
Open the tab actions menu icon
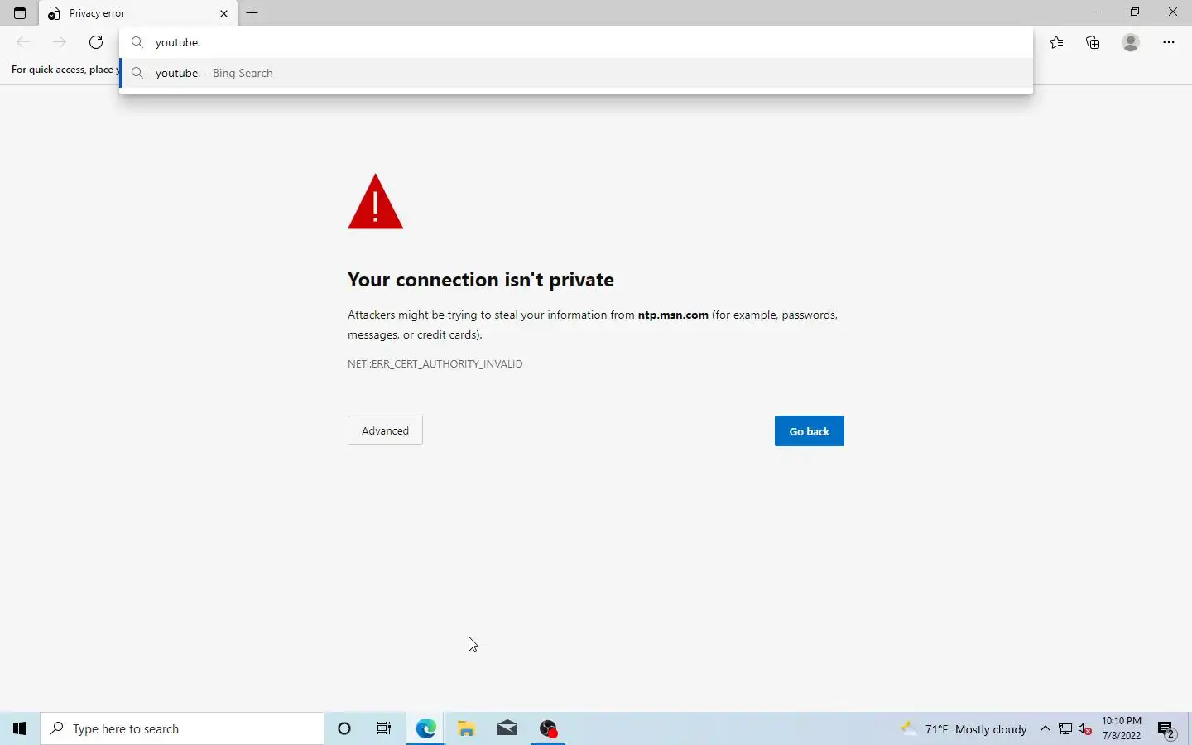coord(20,13)
